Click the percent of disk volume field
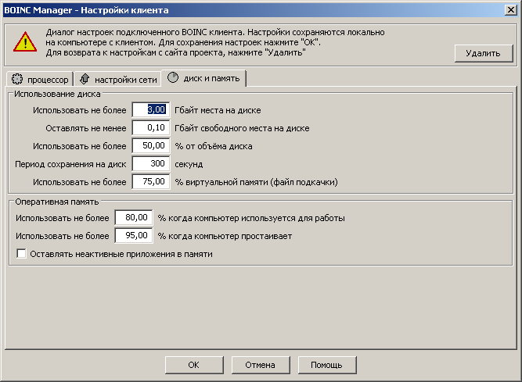Viewport: 522px width, 382px height. click(x=150, y=146)
